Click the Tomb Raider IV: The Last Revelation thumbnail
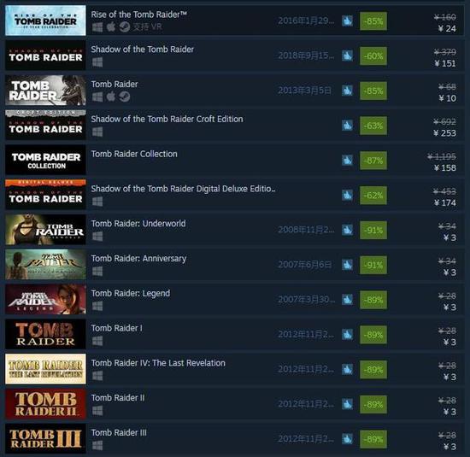 point(45,369)
